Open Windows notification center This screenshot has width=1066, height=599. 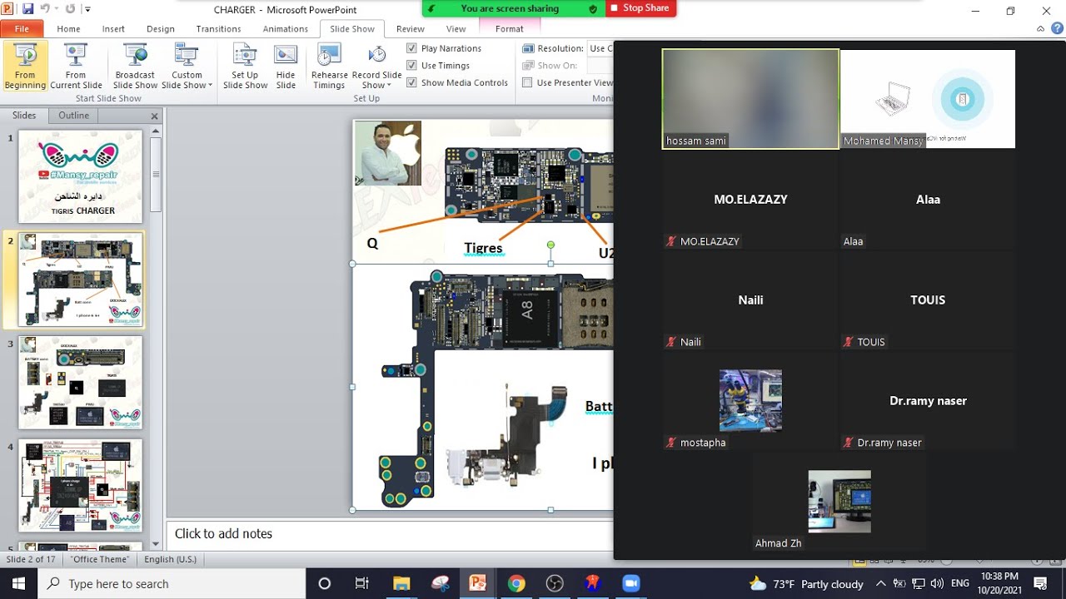pyautogui.click(x=1040, y=583)
